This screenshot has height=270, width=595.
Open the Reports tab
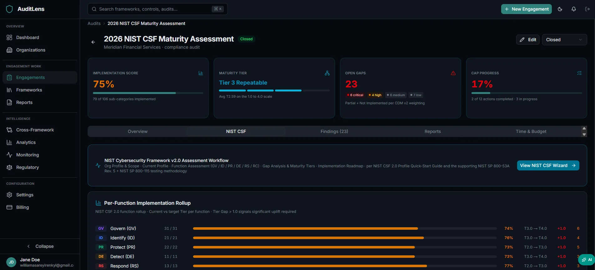coord(433,131)
